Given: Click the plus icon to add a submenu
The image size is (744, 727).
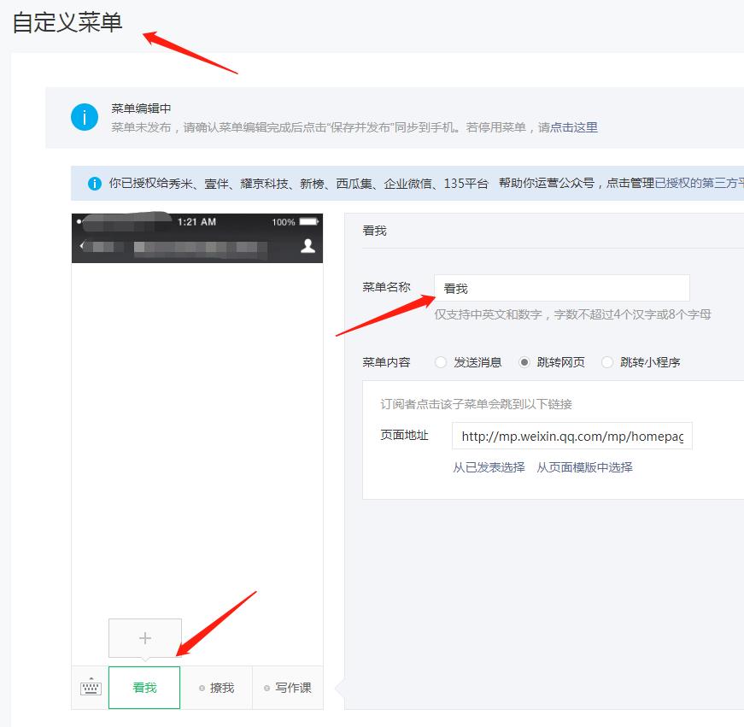Looking at the screenshot, I should 144,637.
